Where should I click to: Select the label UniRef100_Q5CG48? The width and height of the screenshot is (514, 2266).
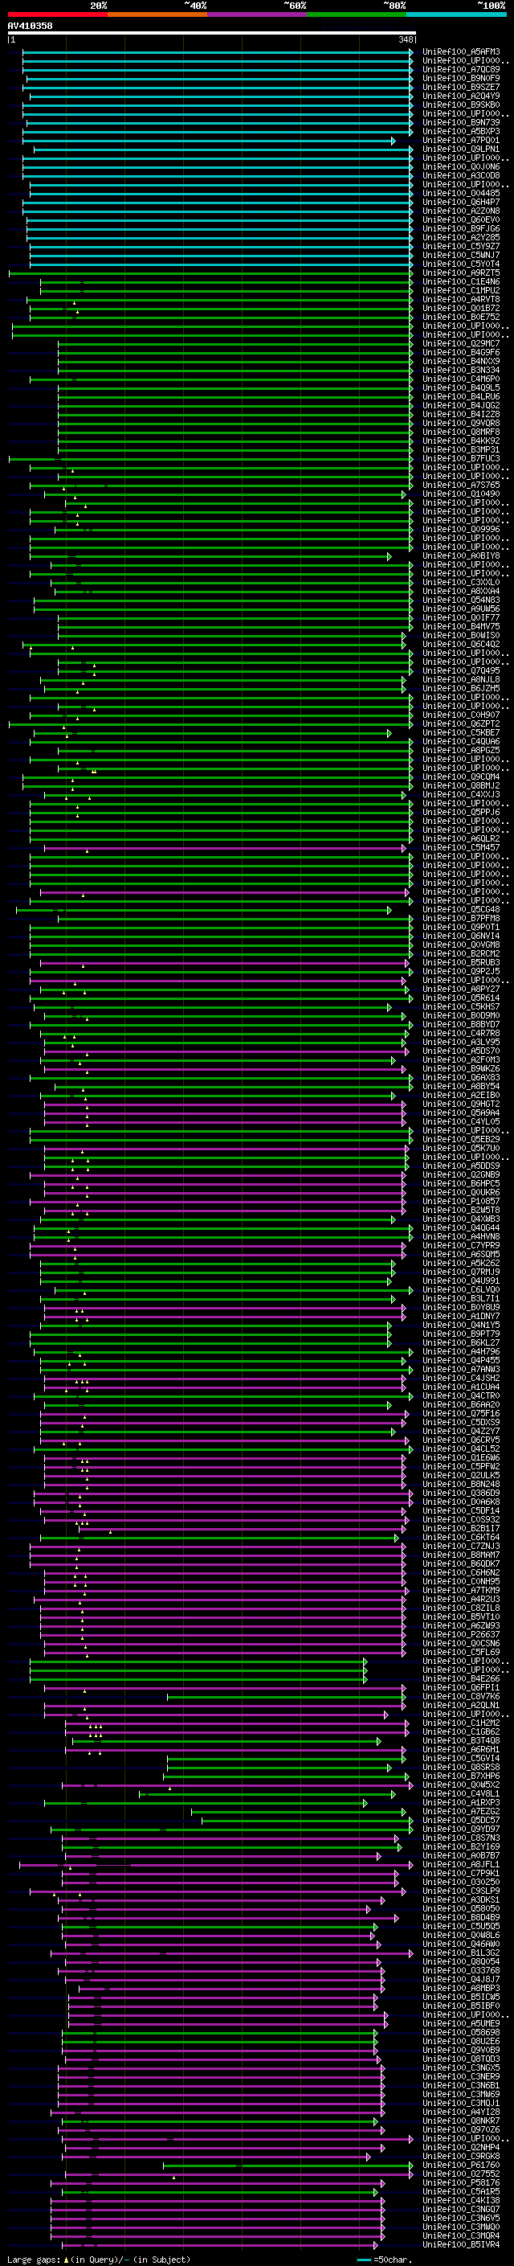(x=461, y=910)
